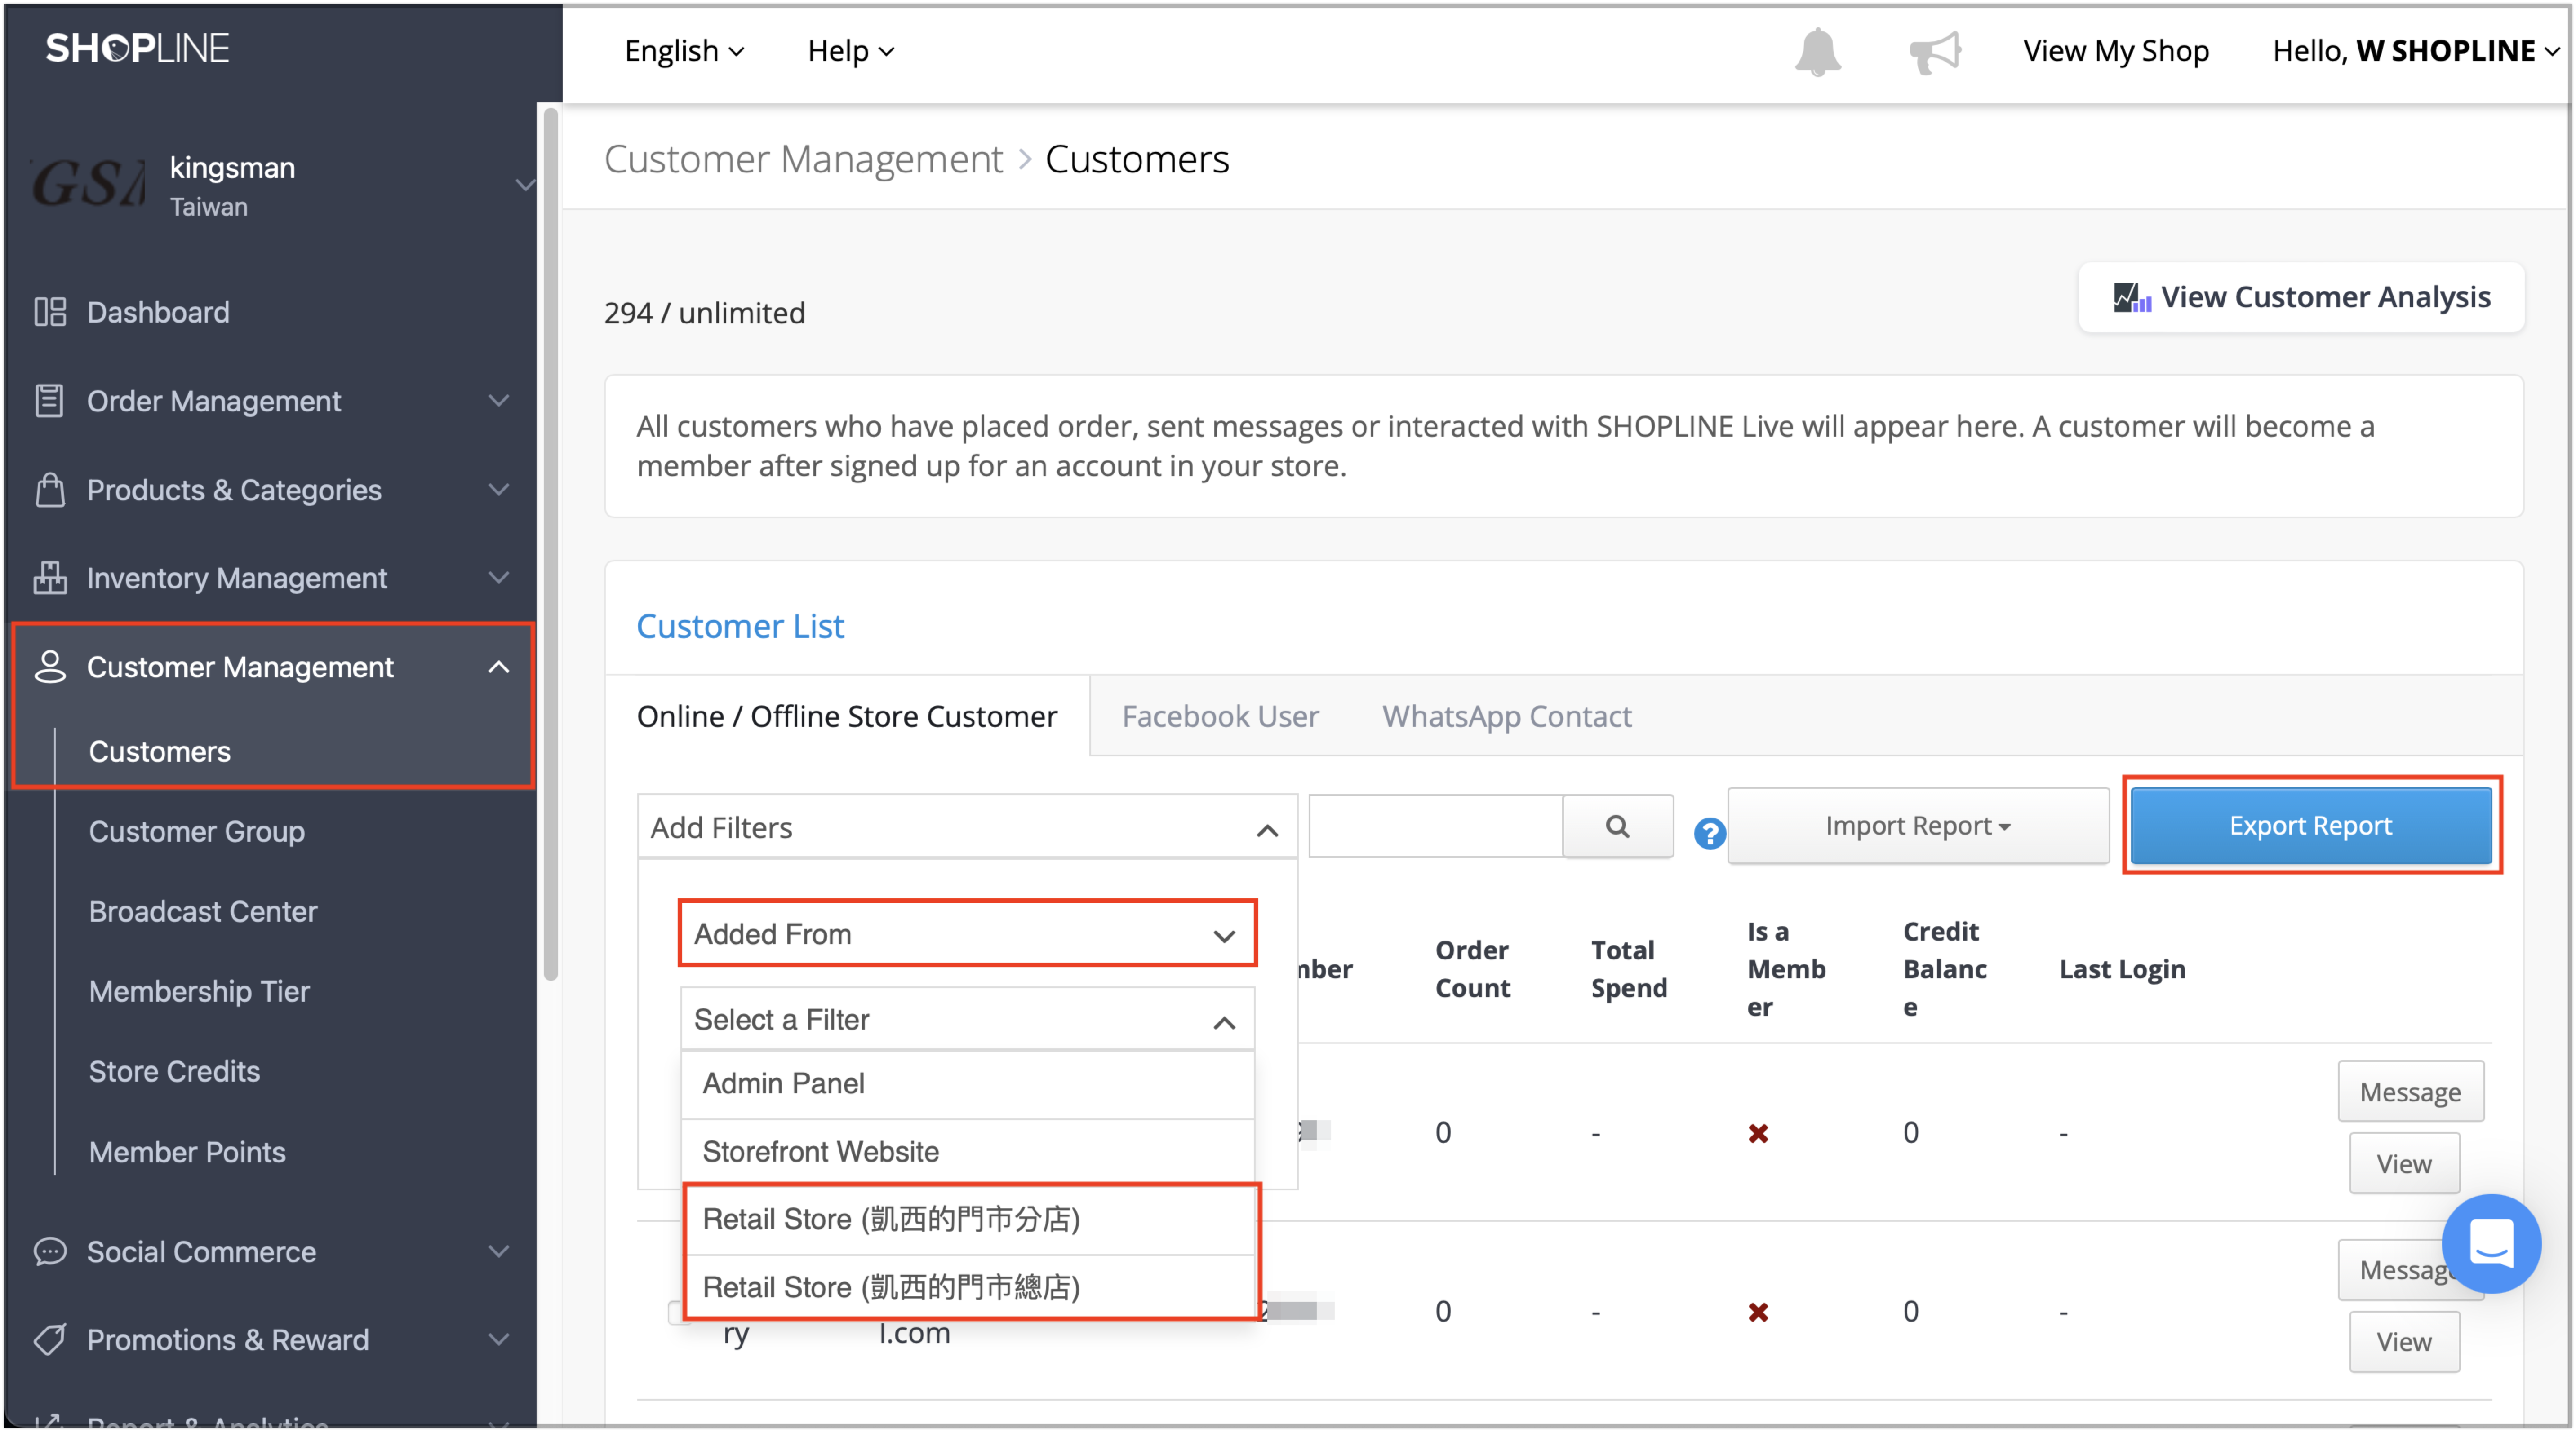Click View button in first customer row

pos(2404,1163)
